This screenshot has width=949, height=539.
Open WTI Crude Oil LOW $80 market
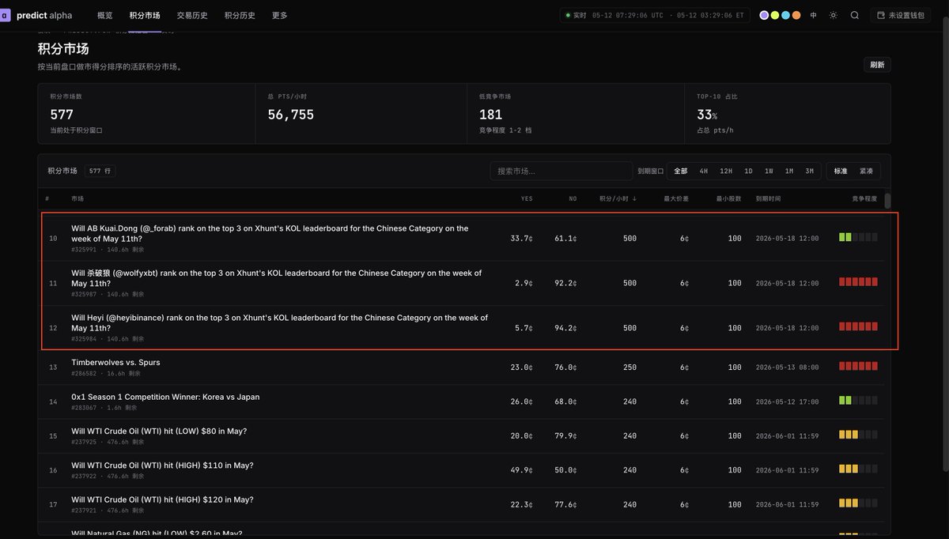(463, 435)
